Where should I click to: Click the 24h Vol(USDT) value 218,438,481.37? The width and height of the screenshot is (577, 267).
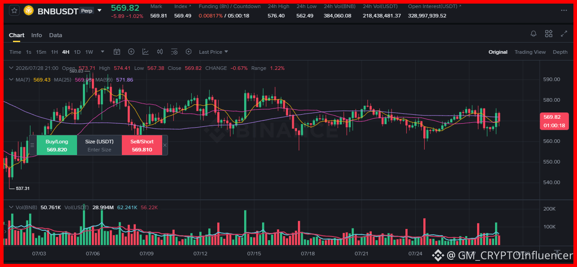click(x=382, y=16)
